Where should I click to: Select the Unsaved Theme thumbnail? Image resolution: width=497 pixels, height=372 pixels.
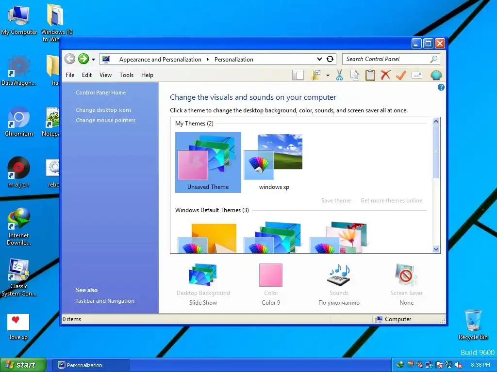tap(208, 162)
